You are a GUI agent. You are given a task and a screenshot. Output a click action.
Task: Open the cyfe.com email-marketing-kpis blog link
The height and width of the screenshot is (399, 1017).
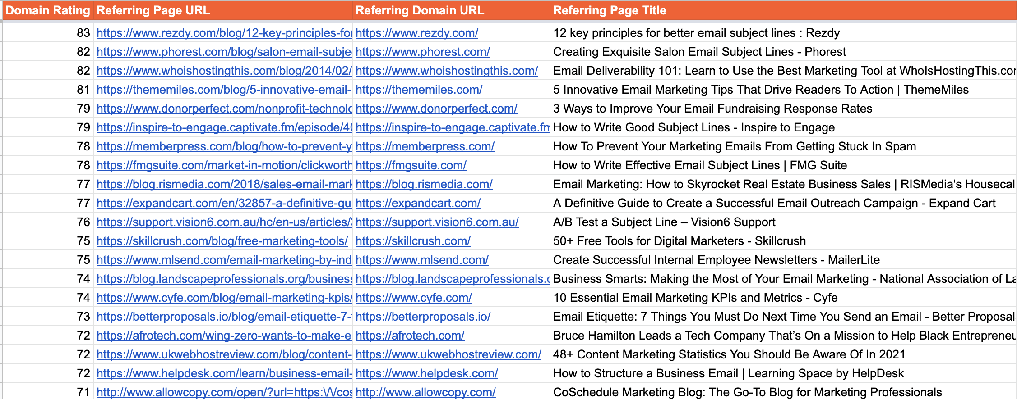tap(224, 298)
